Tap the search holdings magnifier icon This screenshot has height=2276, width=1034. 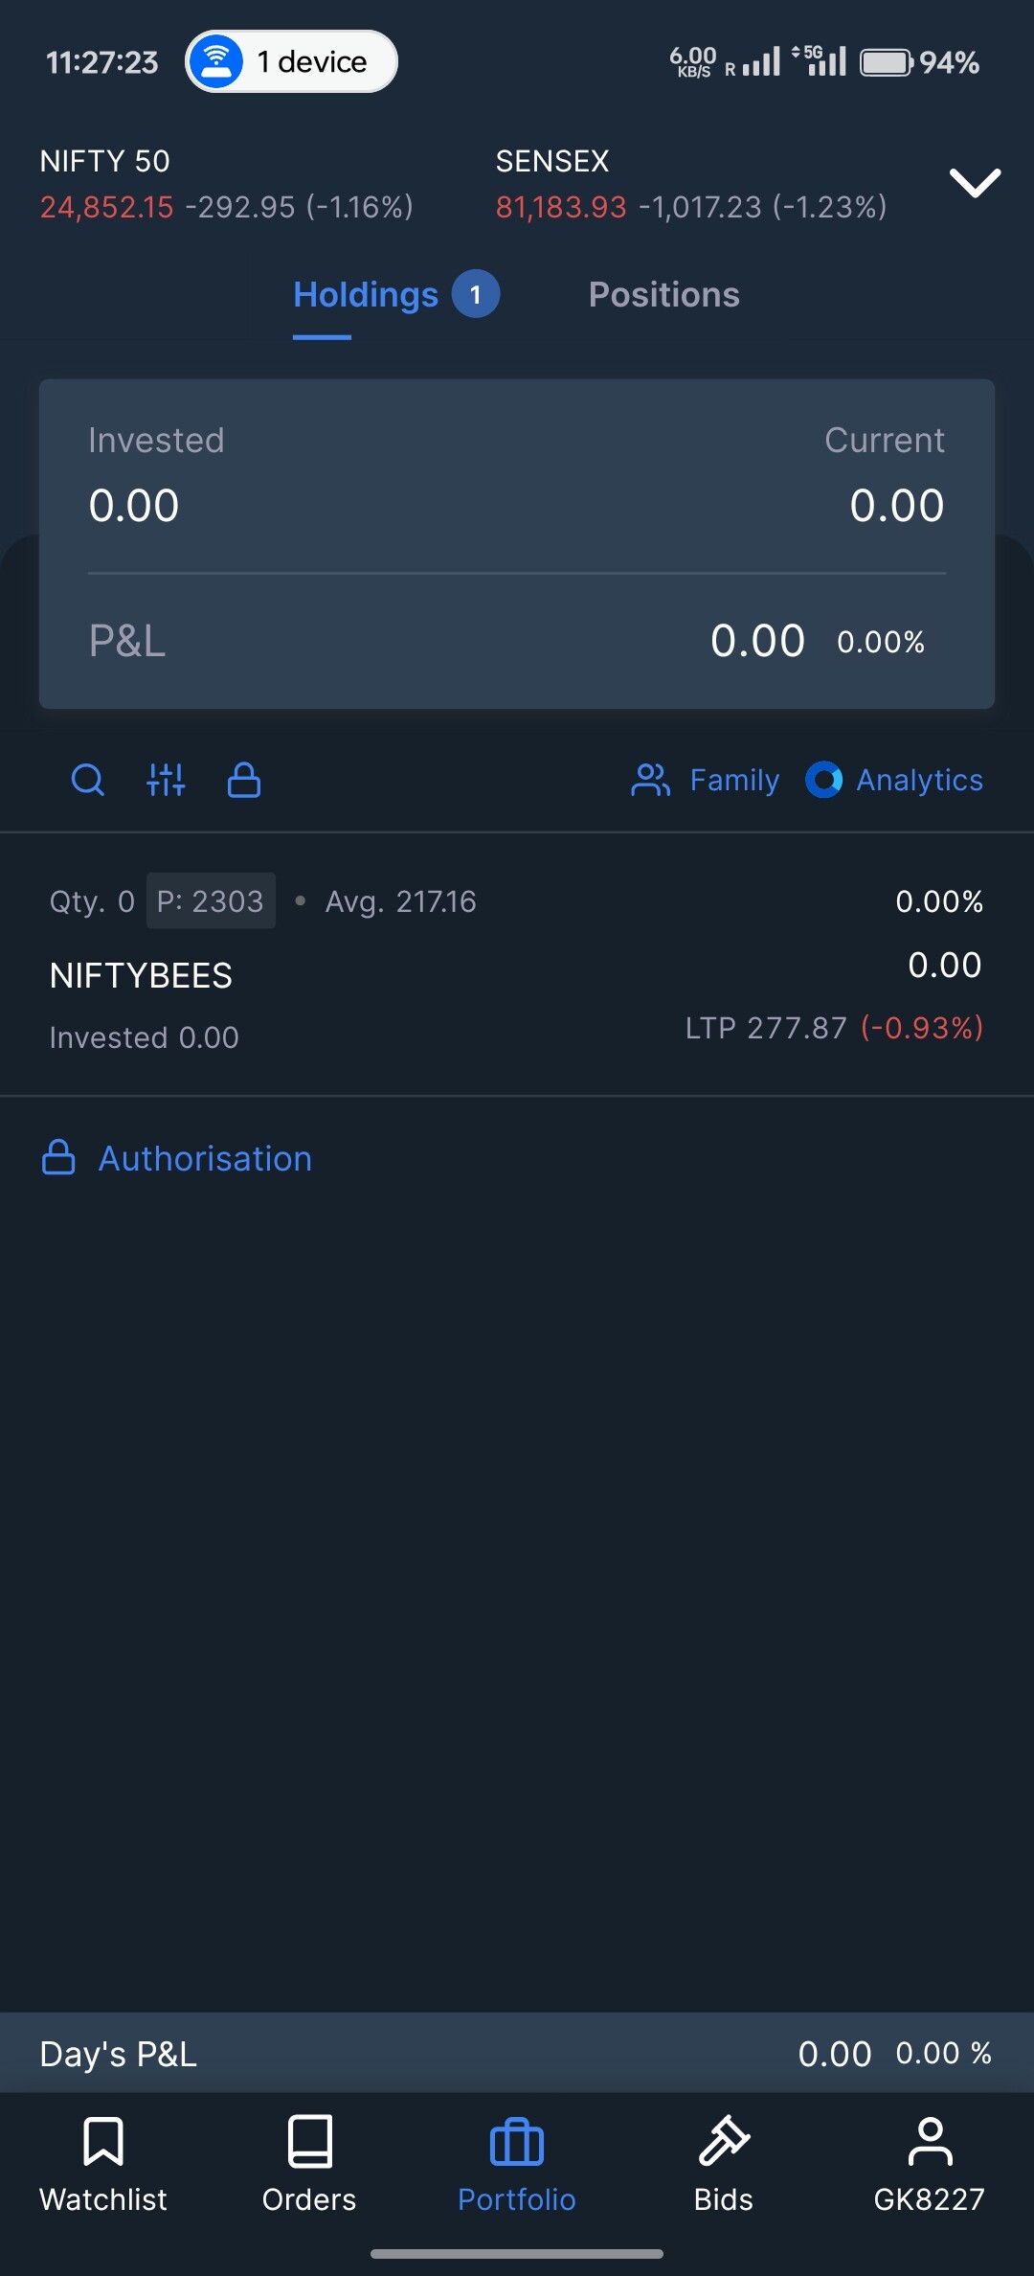click(x=88, y=780)
